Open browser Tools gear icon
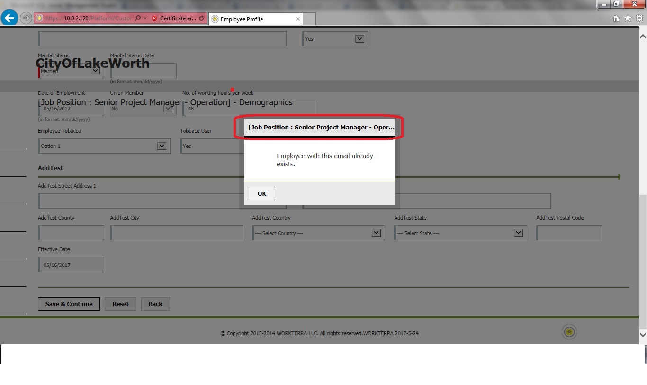 click(x=639, y=18)
